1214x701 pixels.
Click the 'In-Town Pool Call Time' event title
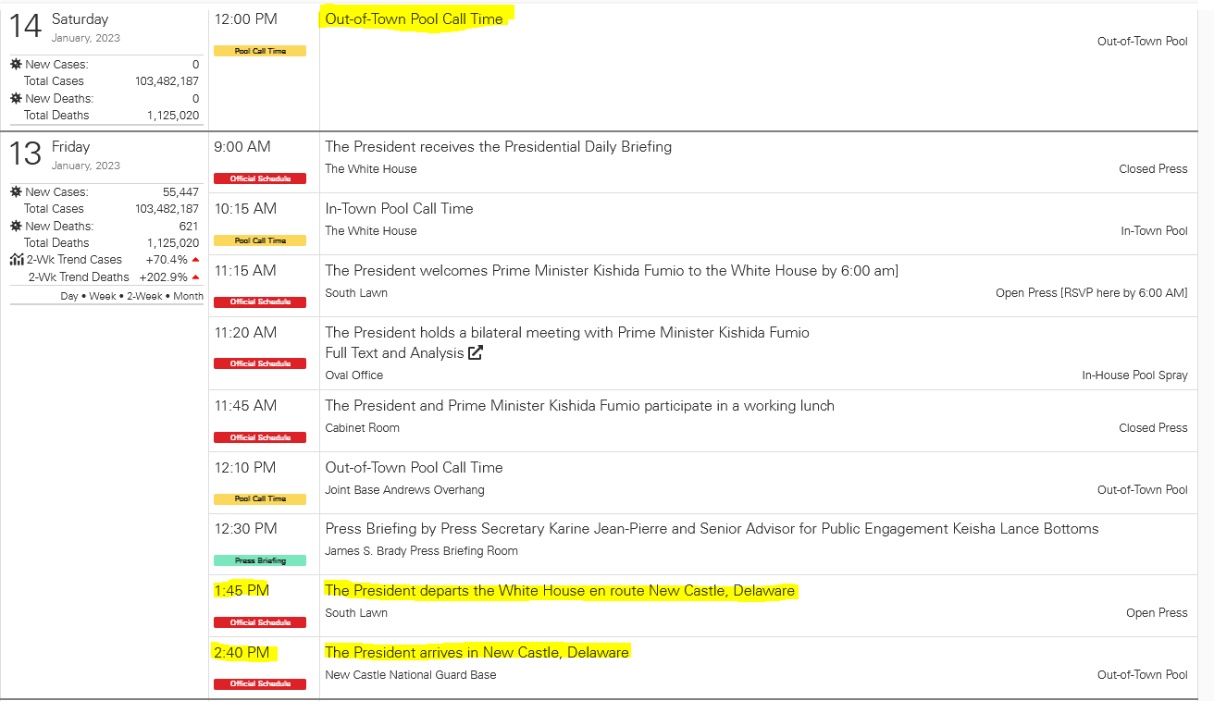(399, 208)
